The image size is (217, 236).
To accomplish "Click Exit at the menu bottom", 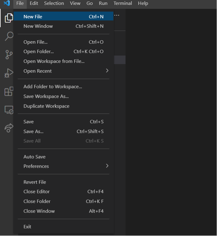I will point(63,227).
